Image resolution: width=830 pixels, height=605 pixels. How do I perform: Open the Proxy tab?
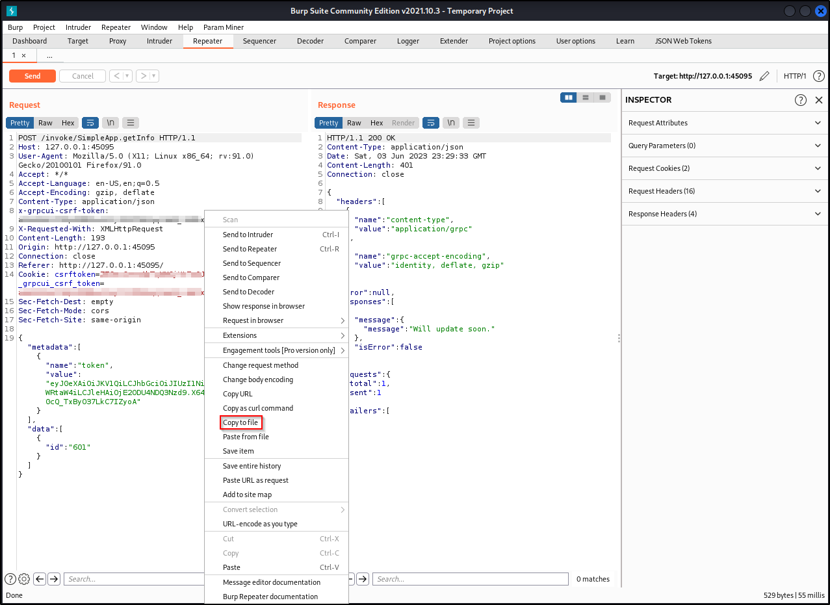[118, 41]
